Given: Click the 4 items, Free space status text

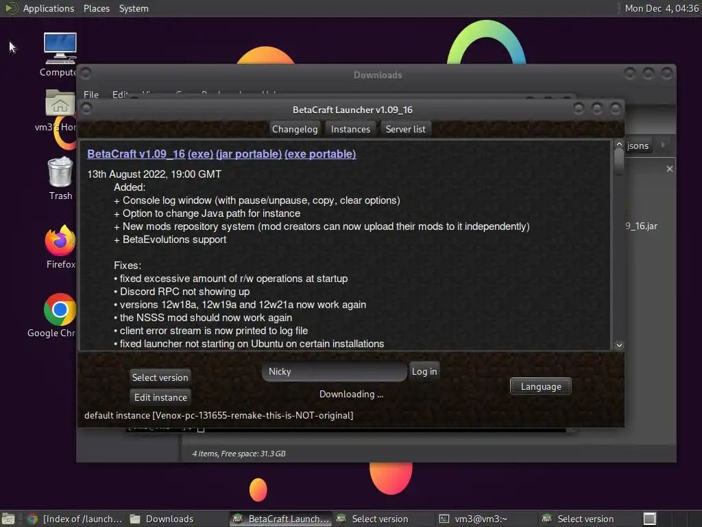Looking at the screenshot, I should click(x=239, y=454).
